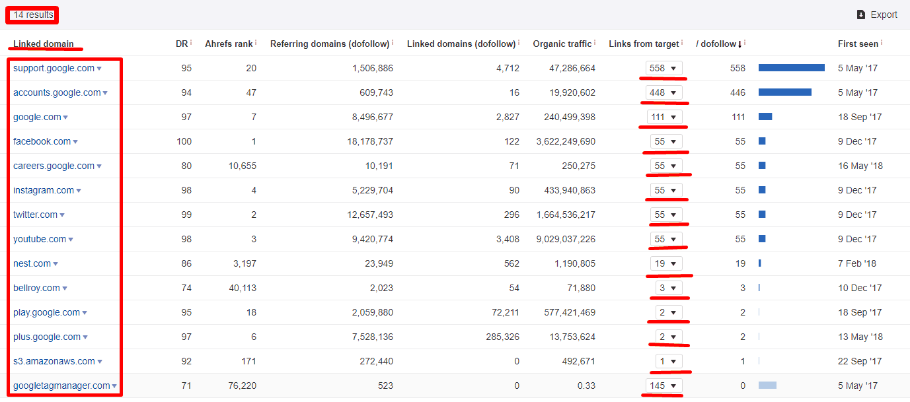This screenshot has height=402, width=910.
Task: Show info icon beside Organic traffic
Action: click(595, 42)
